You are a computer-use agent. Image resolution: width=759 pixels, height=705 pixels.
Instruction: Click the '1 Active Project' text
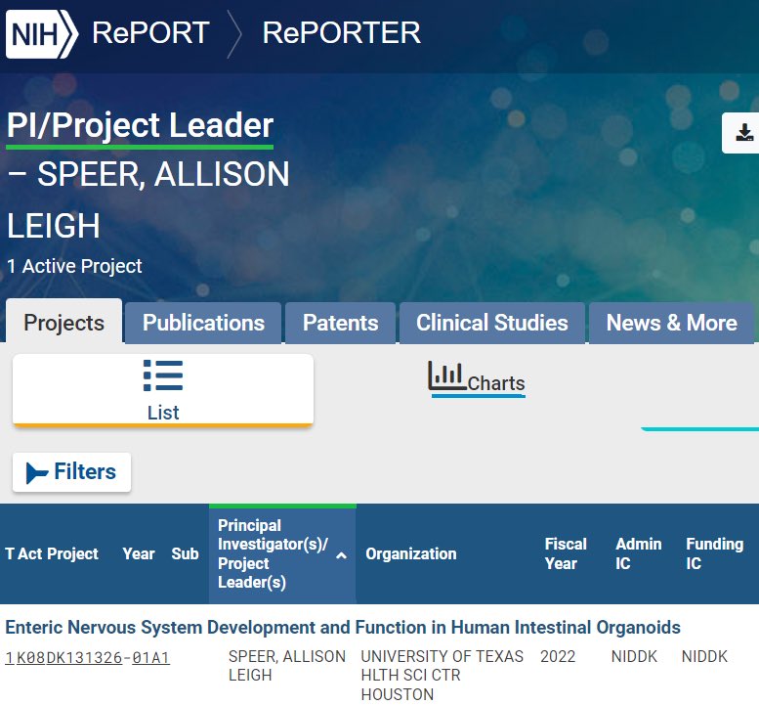pyautogui.click(x=74, y=266)
